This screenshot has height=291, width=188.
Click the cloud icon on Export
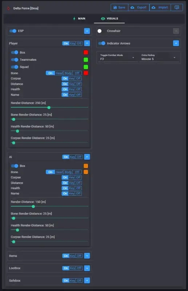coord(132,7)
